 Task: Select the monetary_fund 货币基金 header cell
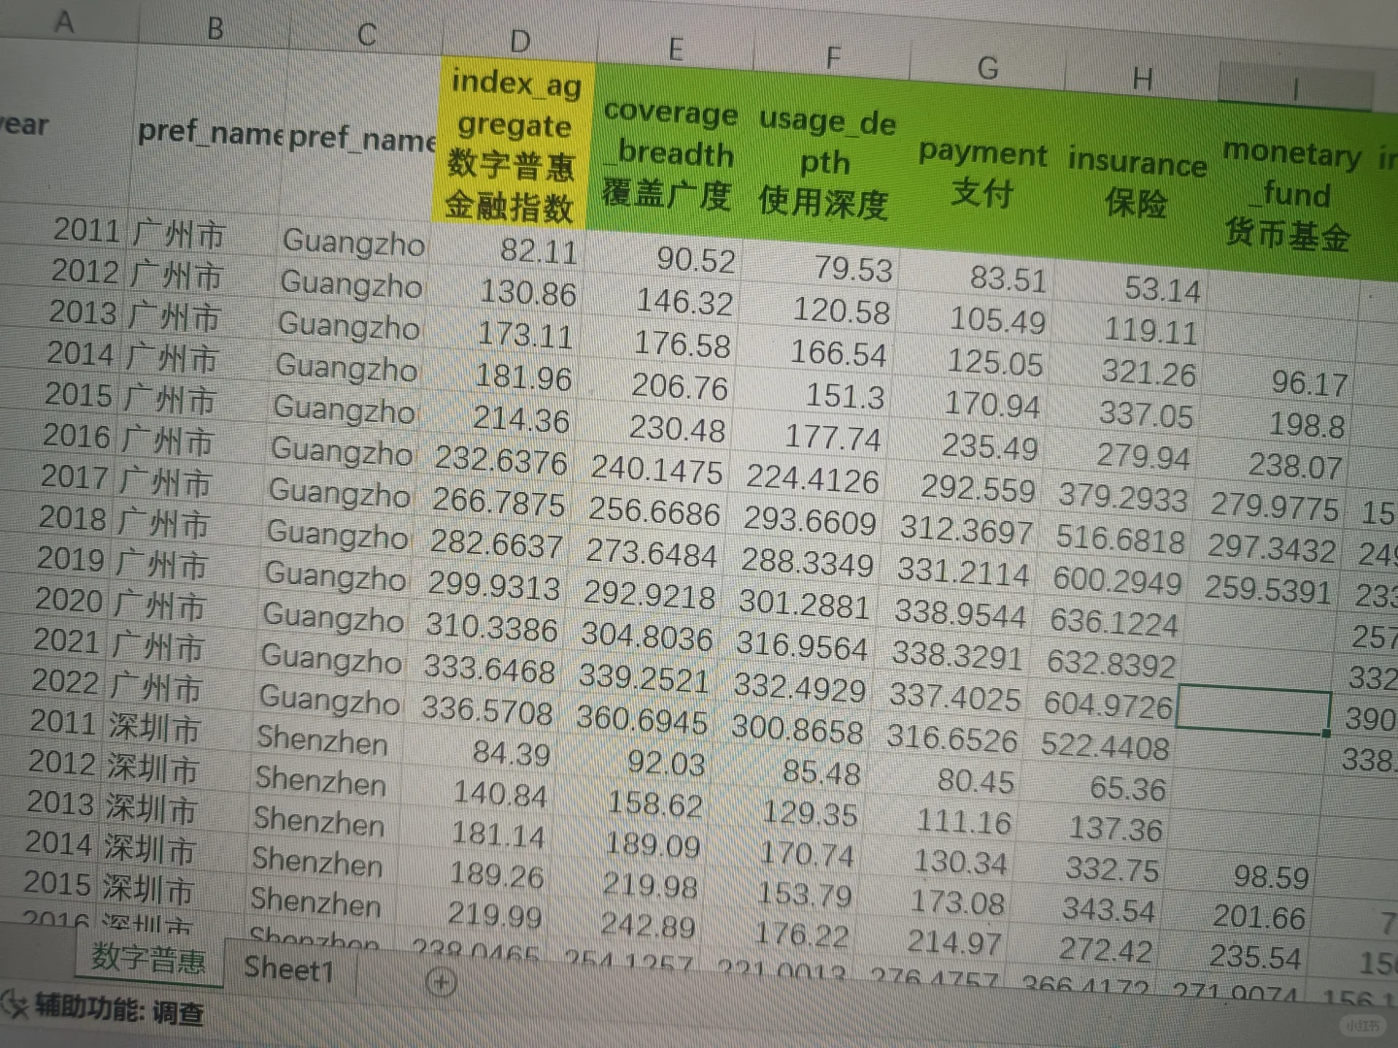tap(1289, 194)
